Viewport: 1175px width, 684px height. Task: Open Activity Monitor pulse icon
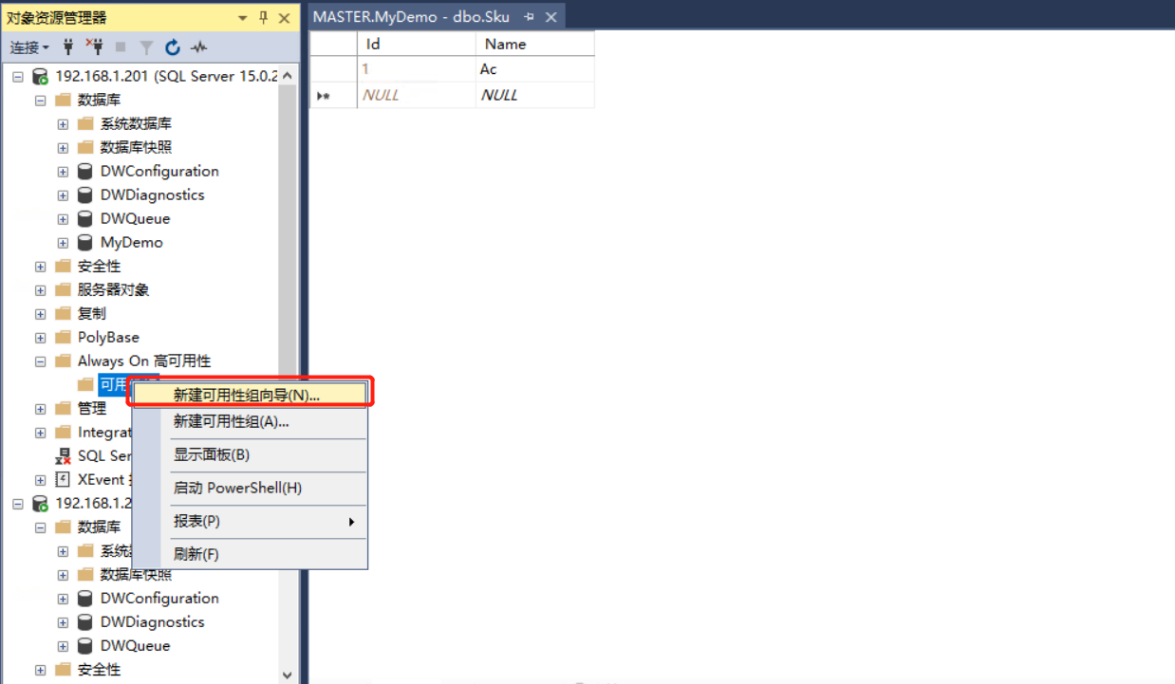(198, 46)
